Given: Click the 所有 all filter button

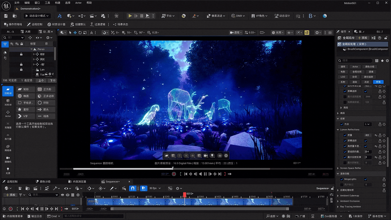Looking at the screenshot, I should pyautogui.click(x=378, y=82).
